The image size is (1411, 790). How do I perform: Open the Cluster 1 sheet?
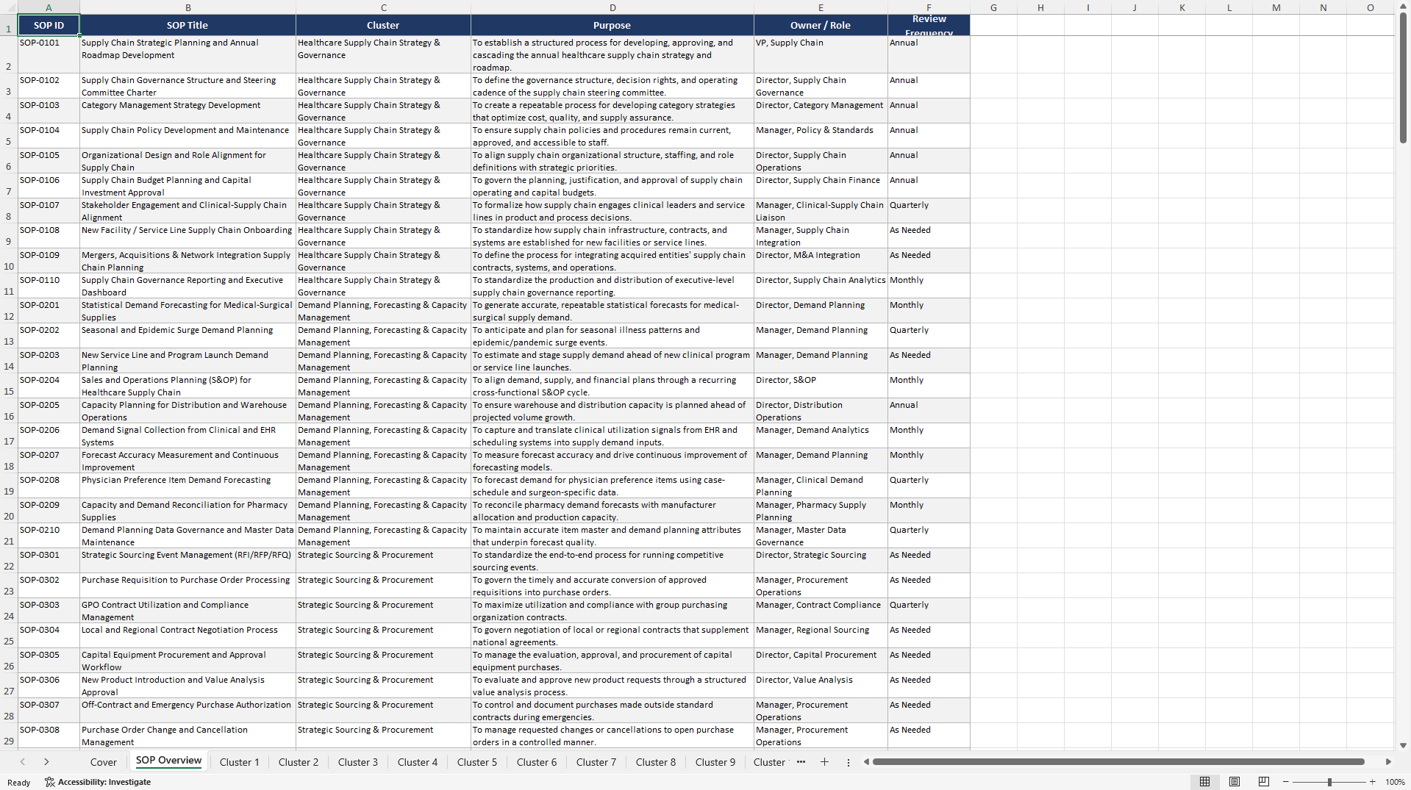coord(239,762)
